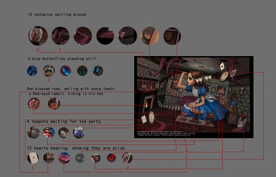The image size is (276, 177).
Task: Select butterfly thumbnail labeled 2 underneath
Action: coord(49,71)
